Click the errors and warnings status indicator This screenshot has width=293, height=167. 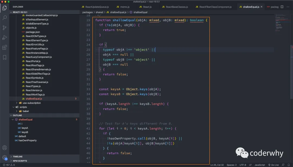pos(9,165)
